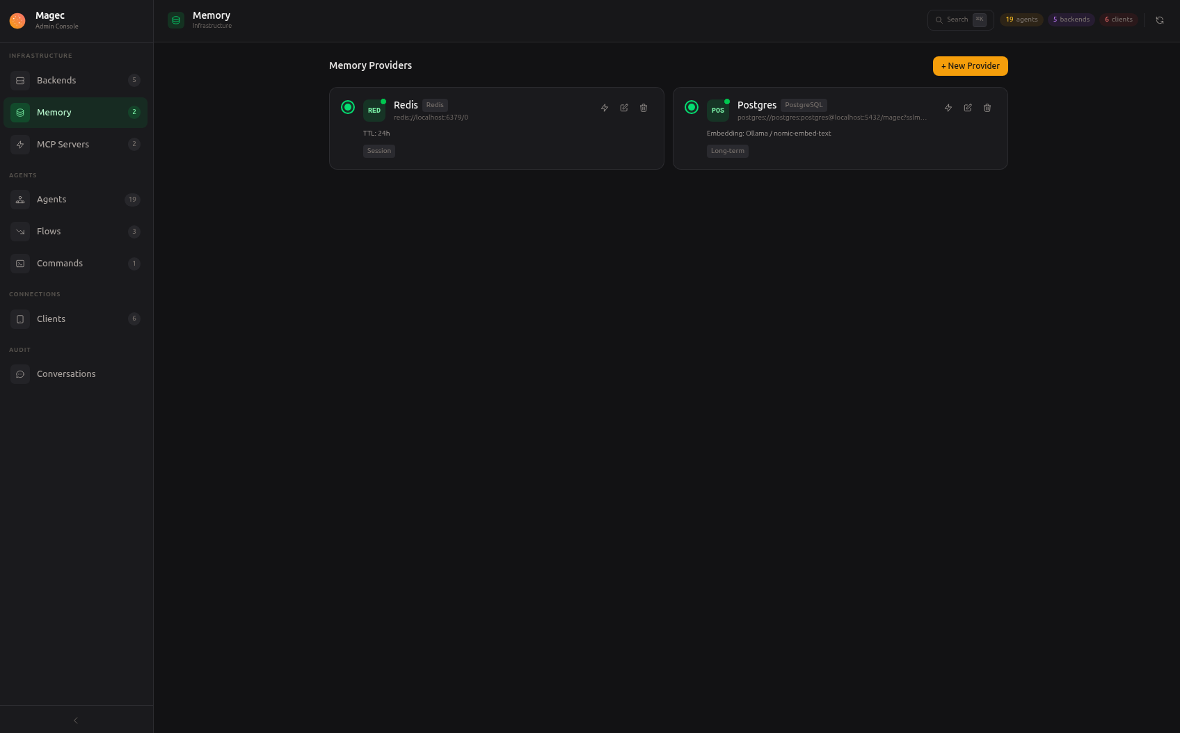This screenshot has width=1180, height=733.
Task: Toggle the status indicator on the Redis card
Action: click(x=347, y=107)
